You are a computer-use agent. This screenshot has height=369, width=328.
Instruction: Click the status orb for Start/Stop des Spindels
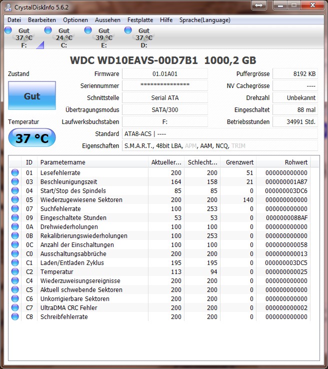tap(15, 190)
